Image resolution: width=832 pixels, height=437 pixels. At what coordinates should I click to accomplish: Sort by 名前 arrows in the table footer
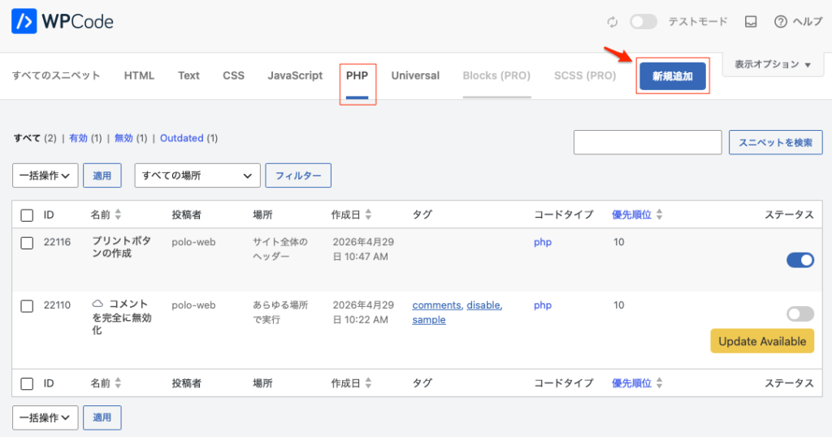point(118,383)
